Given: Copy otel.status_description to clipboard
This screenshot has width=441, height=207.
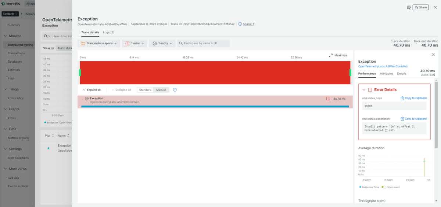Looking at the screenshot, I should pos(413,119).
